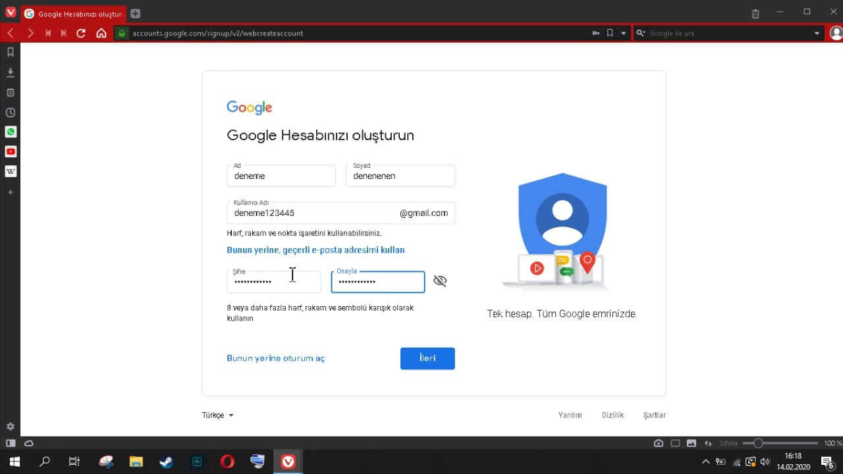Go back one page

(x=11, y=33)
